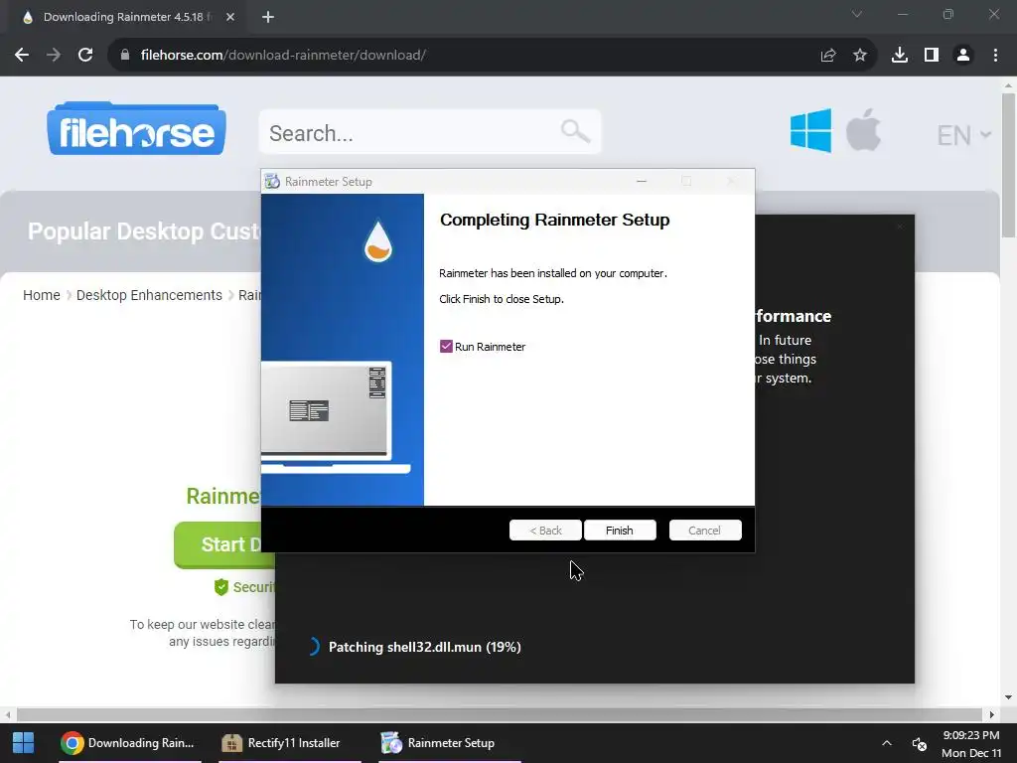The image size is (1017, 763).
Task: Open Chrome three-dot menu
Action: point(995,56)
